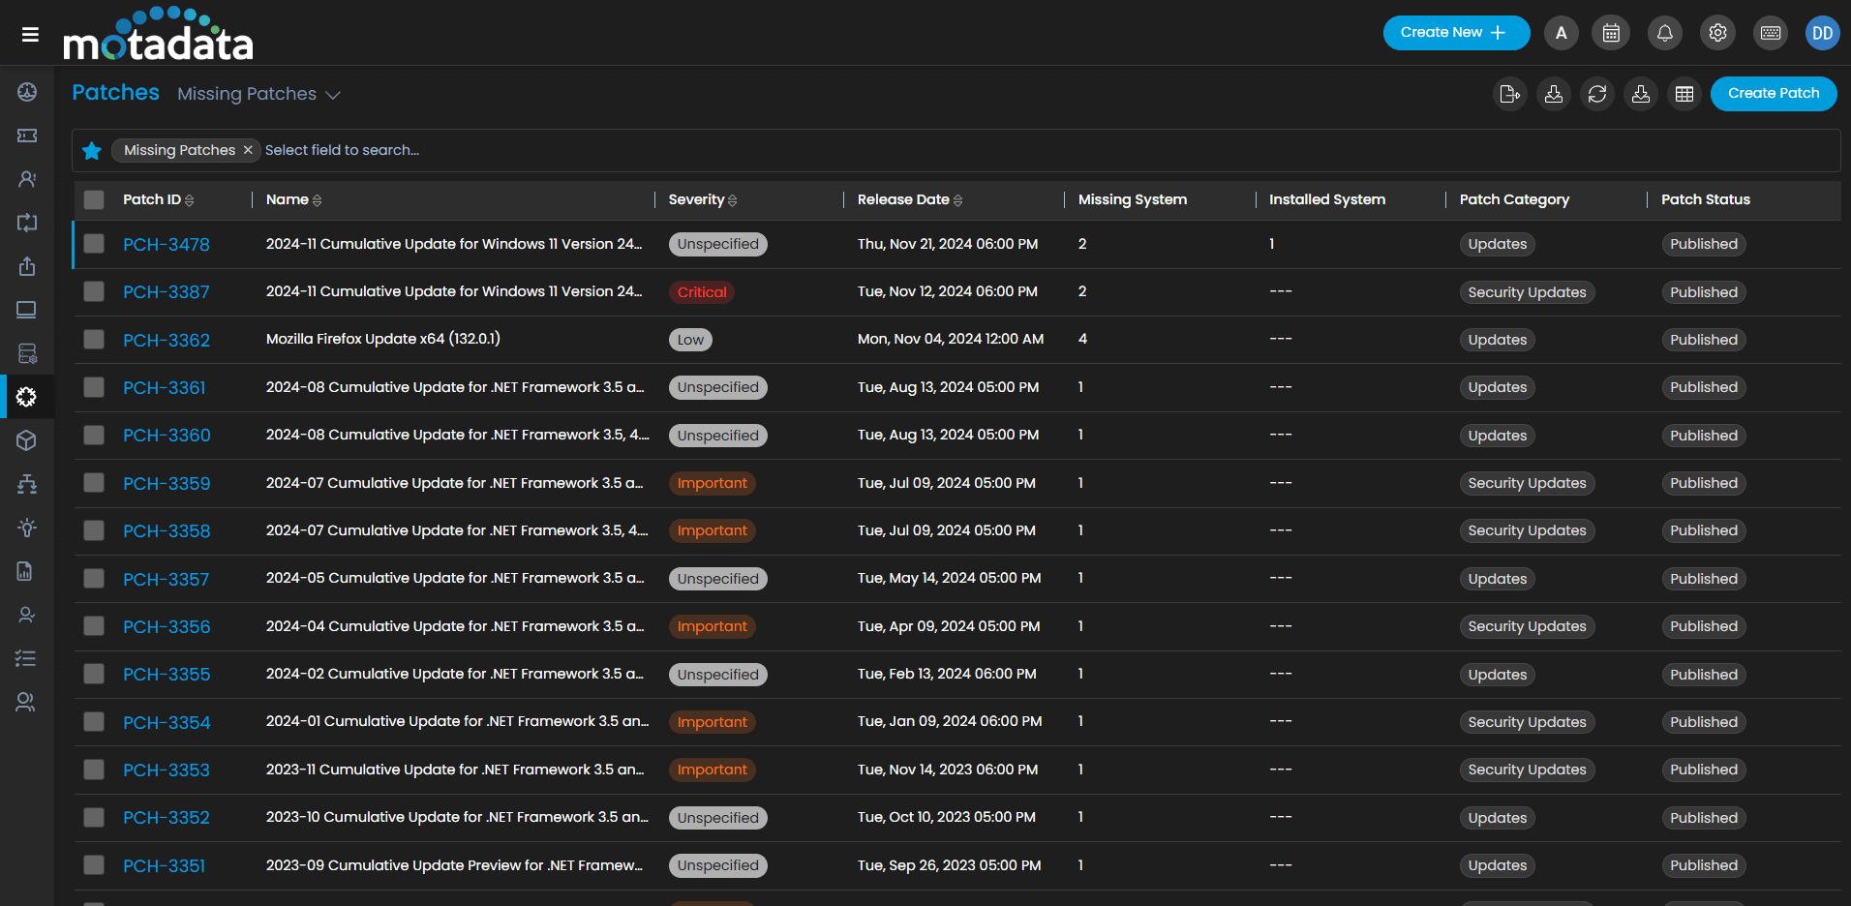Open the DD user profile avatar
This screenshot has width=1851, height=906.
tap(1823, 33)
